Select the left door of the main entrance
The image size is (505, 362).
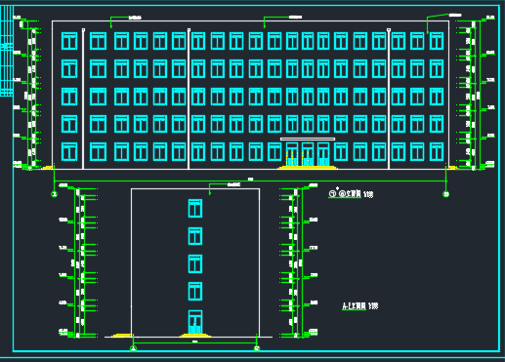pyautogui.click(x=292, y=154)
